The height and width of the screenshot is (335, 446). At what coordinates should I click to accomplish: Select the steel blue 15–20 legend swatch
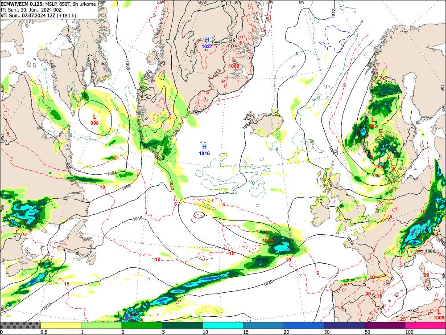click(264, 325)
